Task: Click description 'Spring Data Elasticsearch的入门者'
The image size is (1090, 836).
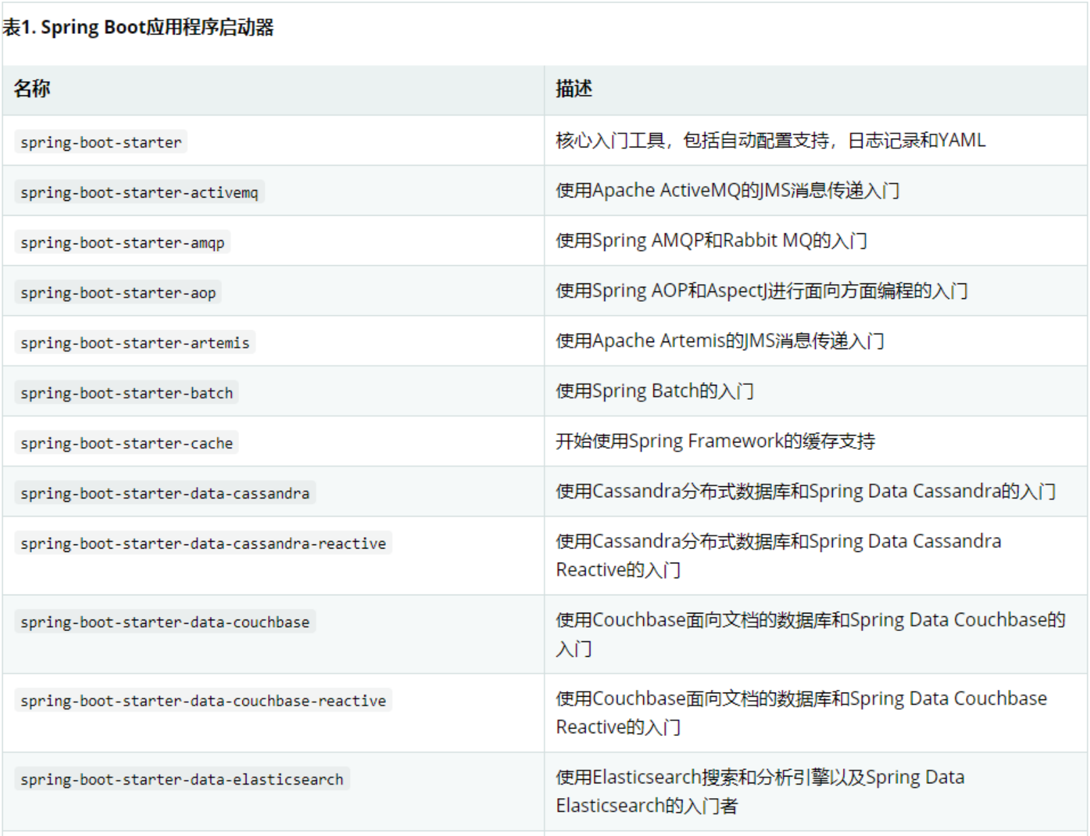Action: [760, 791]
